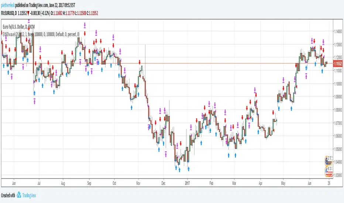Click the Aug label on time axis
This screenshot has height=203, width=344.
(x=63, y=183)
